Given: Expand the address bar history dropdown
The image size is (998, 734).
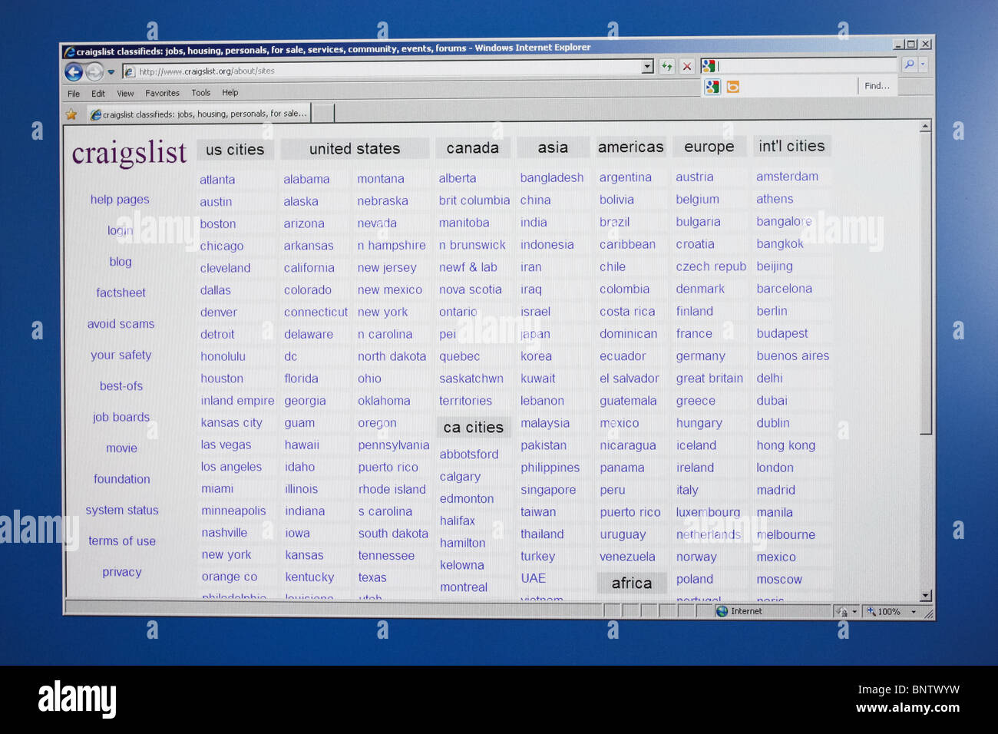Looking at the screenshot, I should [647, 67].
